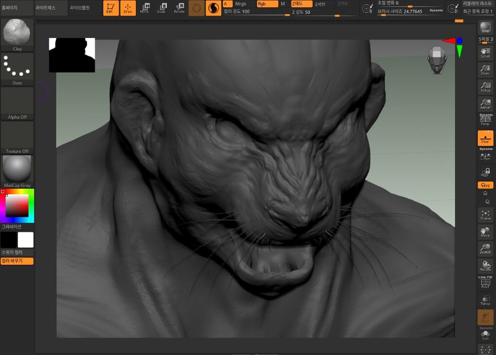Toggle Persp perspective view

pos(485,120)
